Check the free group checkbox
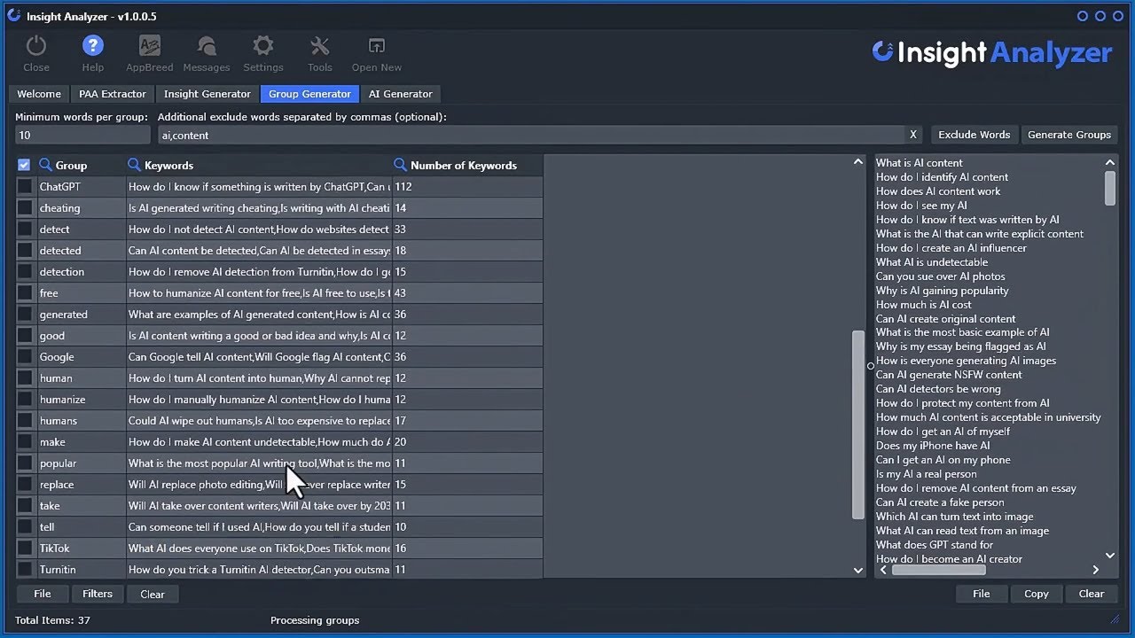 point(24,293)
